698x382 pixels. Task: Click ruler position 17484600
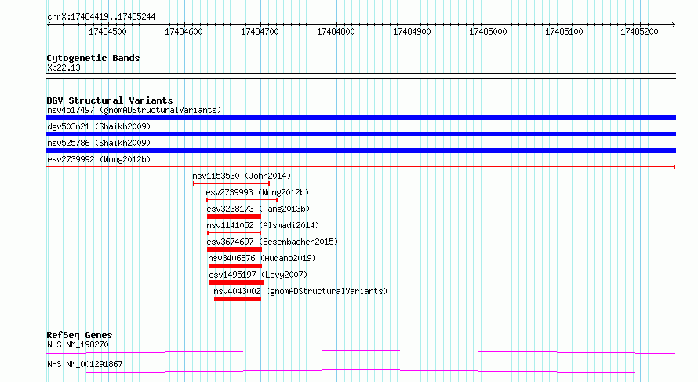[x=184, y=31]
